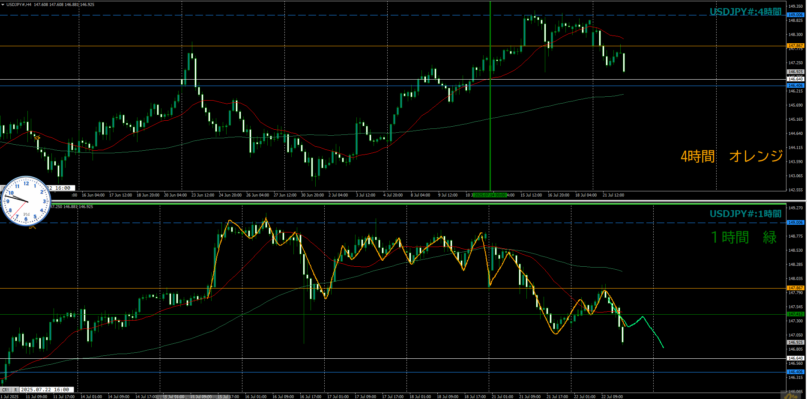Click the gray 146.925 current price label in upper chart

tap(795, 72)
